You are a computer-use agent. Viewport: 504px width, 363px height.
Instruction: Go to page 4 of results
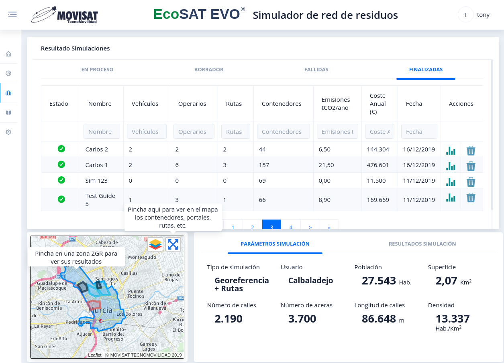click(x=291, y=227)
